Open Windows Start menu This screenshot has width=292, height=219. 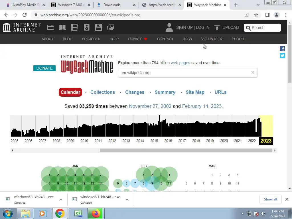point(7,213)
